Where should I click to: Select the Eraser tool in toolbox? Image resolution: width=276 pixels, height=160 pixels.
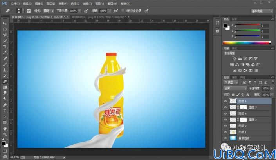[x=5, y=82]
